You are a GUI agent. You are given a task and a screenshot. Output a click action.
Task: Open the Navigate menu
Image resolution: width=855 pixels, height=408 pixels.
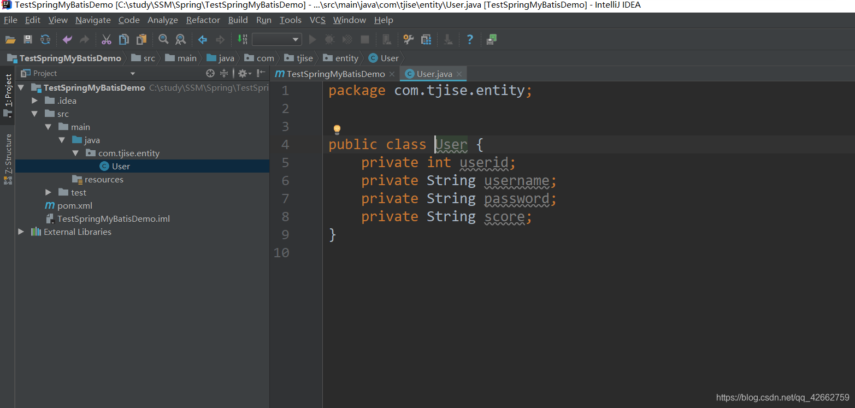click(x=93, y=20)
